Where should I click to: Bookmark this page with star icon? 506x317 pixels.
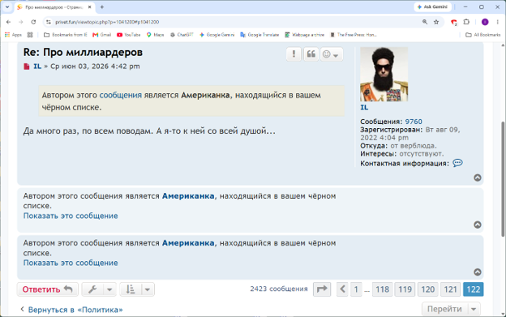click(x=436, y=22)
